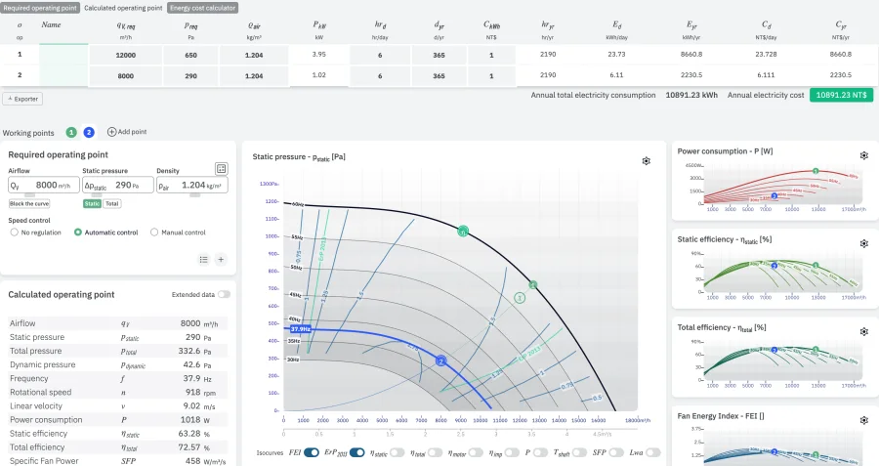This screenshot has height=466, width=879.
Task: Toggle ErP 2015 isocurves switch
Action: (x=357, y=452)
